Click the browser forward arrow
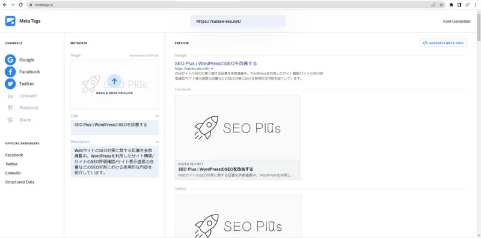 click(13, 5)
